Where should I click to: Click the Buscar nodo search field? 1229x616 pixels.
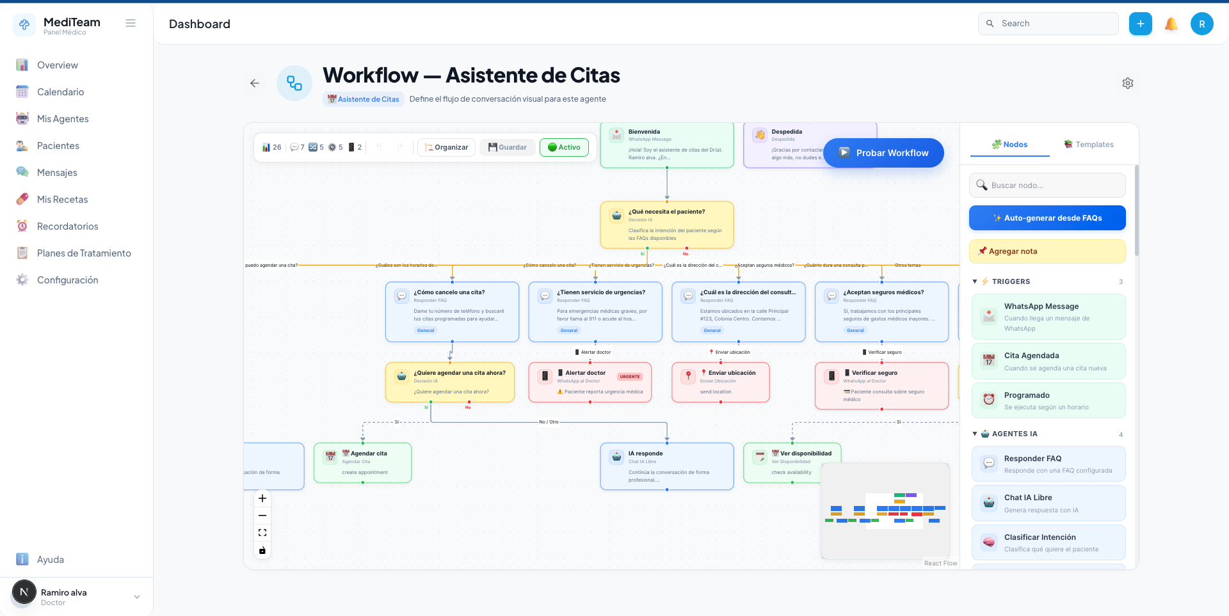tap(1047, 185)
